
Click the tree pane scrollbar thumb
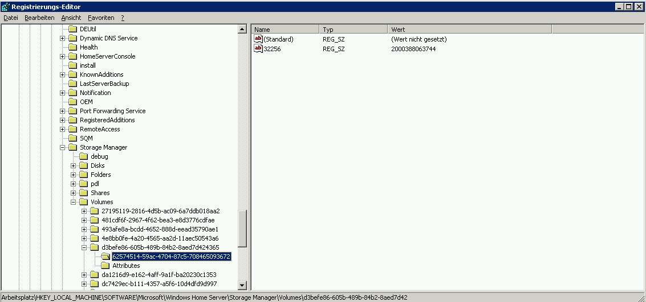click(242, 229)
